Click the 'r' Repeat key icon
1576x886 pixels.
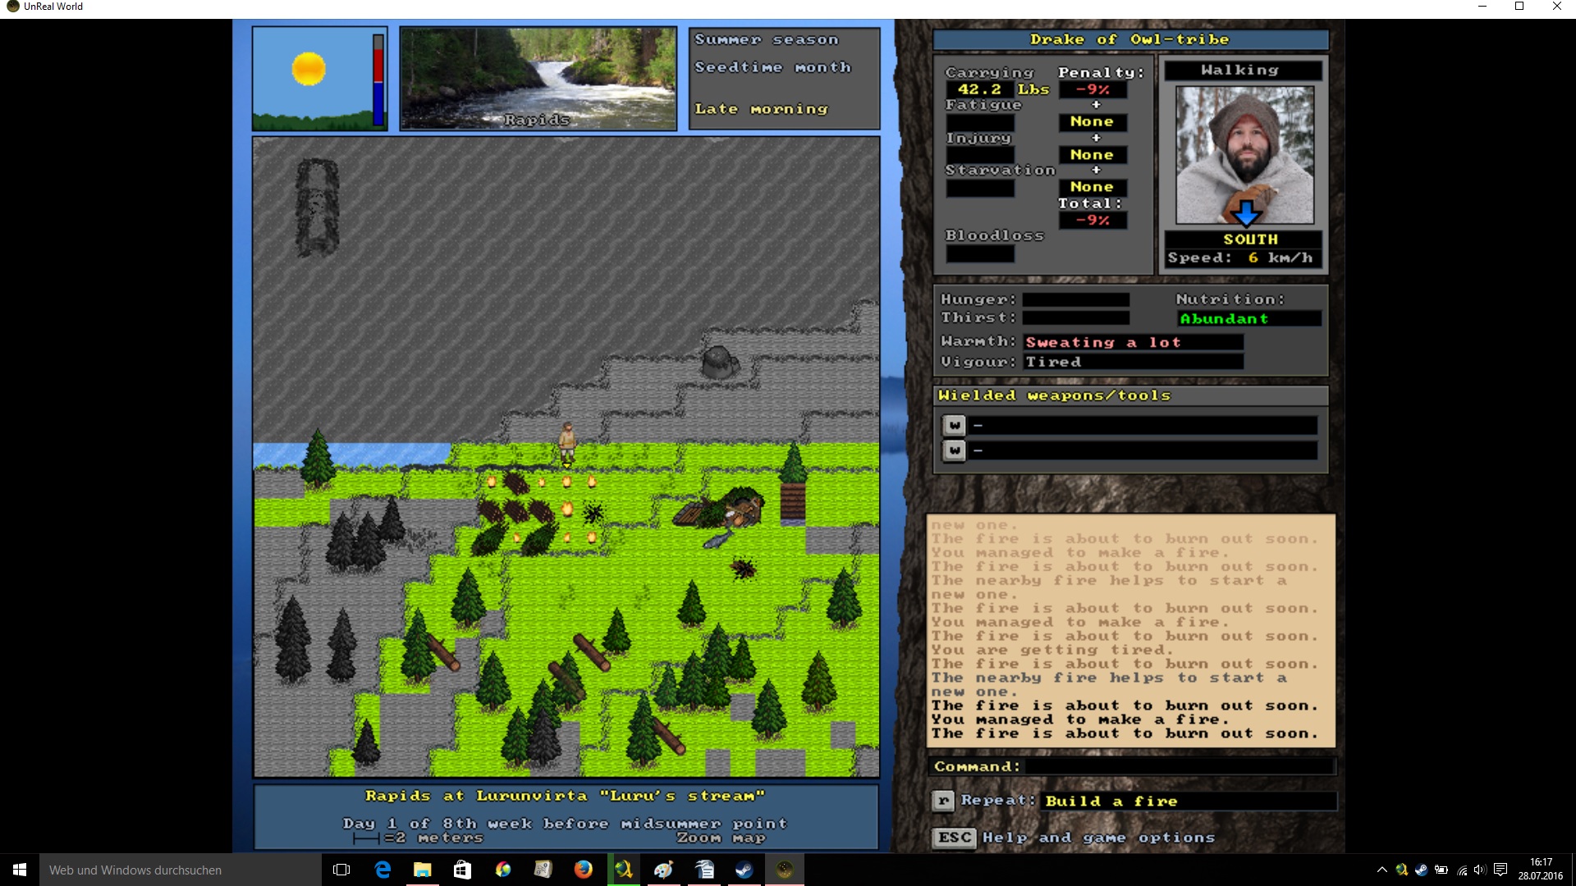pyautogui.click(x=943, y=801)
